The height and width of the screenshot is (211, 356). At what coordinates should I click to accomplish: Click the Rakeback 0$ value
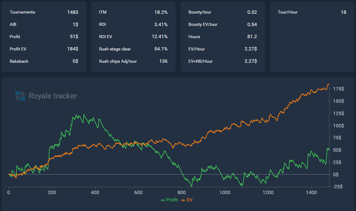75,61
